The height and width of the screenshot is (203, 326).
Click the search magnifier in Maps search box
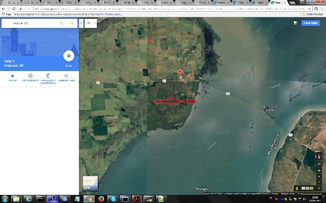click(x=62, y=23)
